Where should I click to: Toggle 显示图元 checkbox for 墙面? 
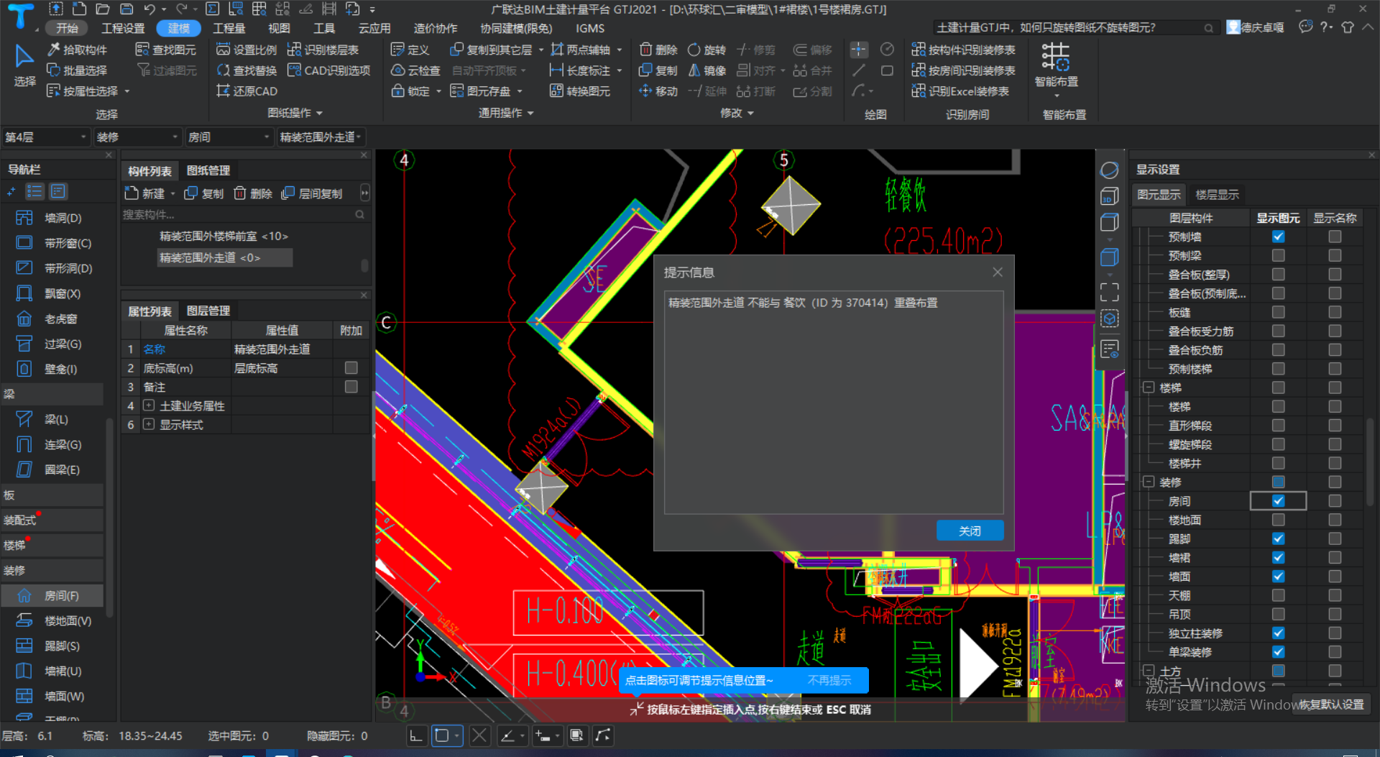pyautogui.click(x=1278, y=576)
